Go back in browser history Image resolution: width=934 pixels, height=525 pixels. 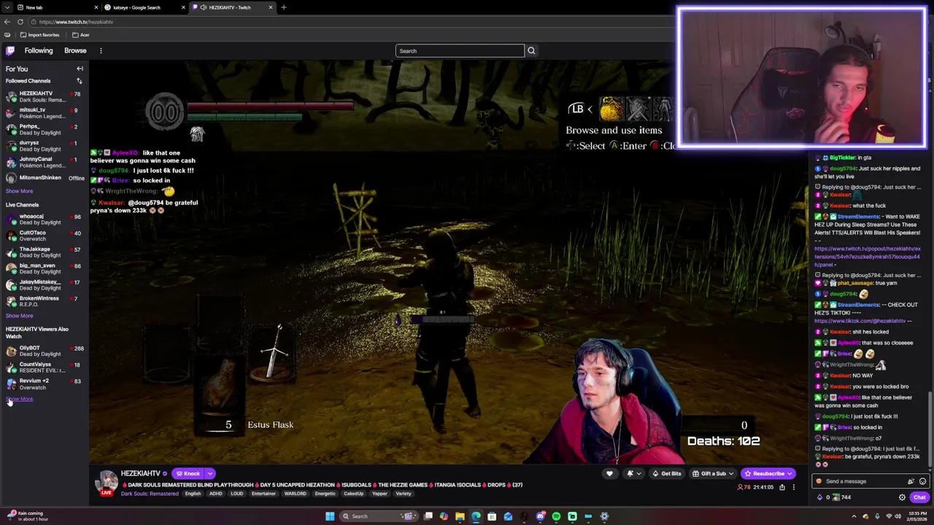point(7,22)
